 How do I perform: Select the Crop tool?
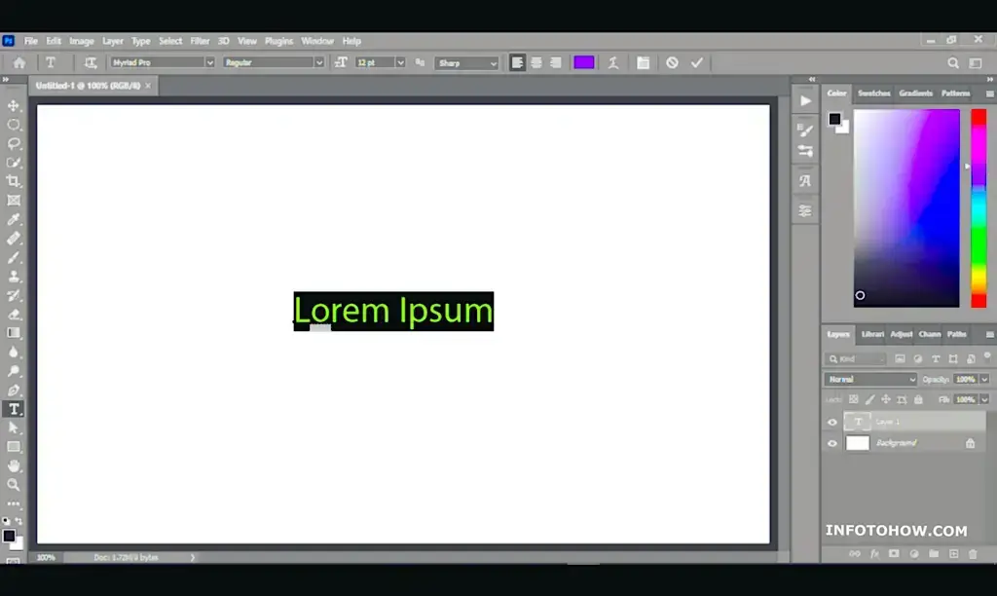pos(14,181)
